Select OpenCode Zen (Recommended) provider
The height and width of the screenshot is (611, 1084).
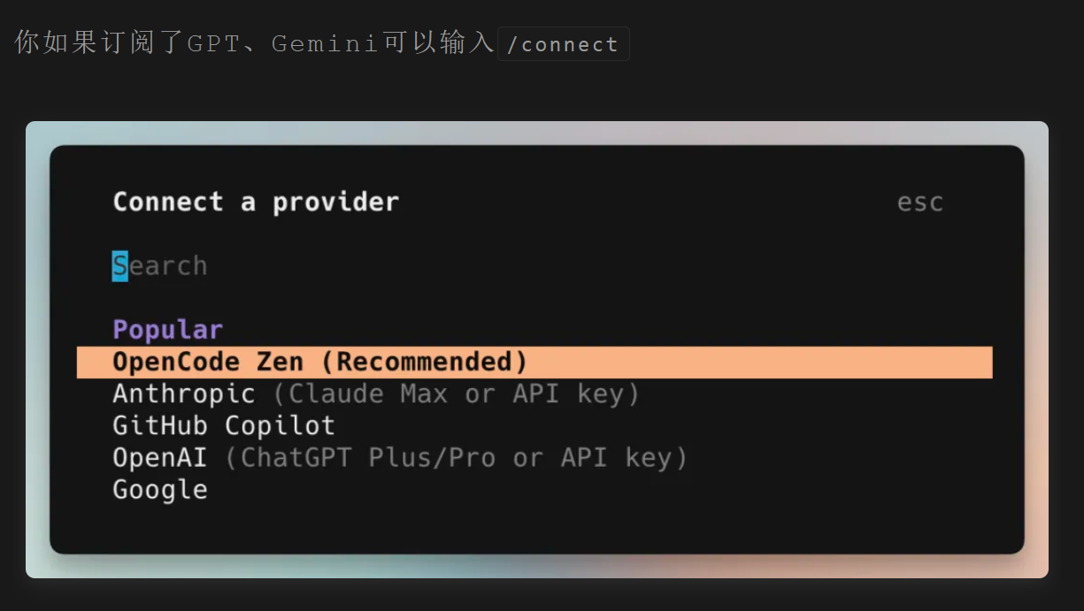[x=320, y=362]
